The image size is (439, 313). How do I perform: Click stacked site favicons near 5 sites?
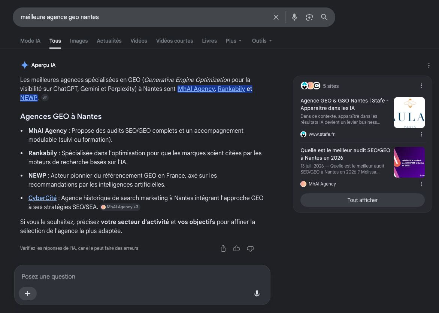310,86
